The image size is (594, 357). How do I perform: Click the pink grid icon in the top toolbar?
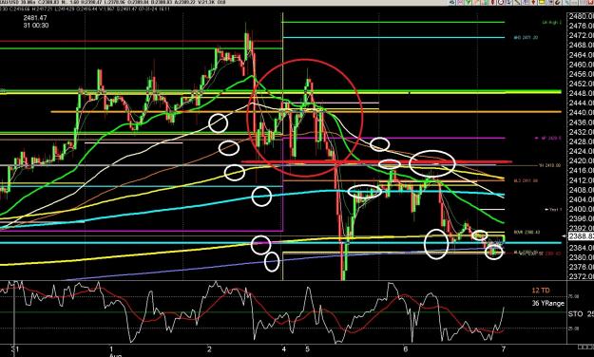click(460, 2)
